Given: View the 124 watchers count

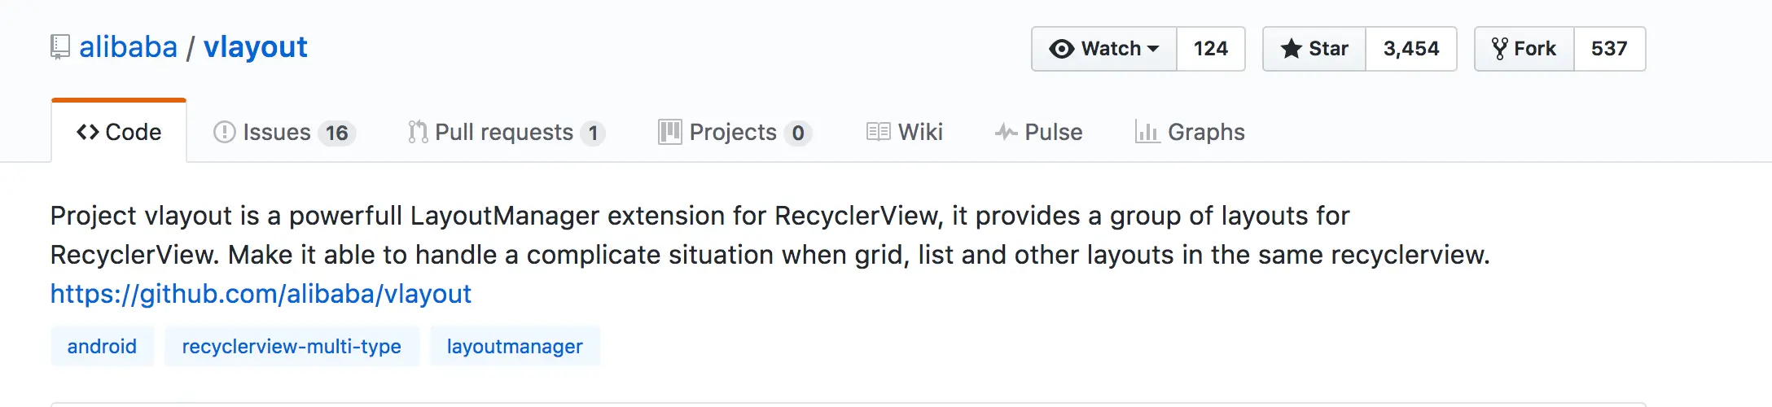Looking at the screenshot, I should point(1210,49).
